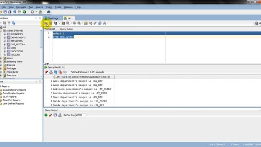Click the Filter funnel icon in Connections panel

click(x=9, y=23)
